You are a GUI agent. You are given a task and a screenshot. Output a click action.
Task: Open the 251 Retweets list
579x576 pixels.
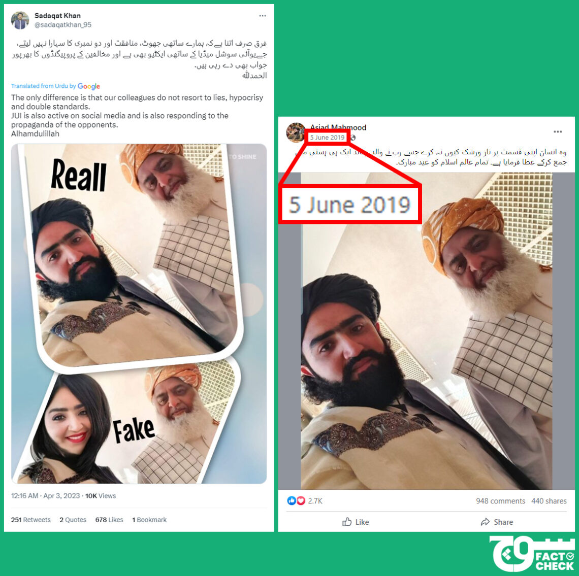[30, 520]
